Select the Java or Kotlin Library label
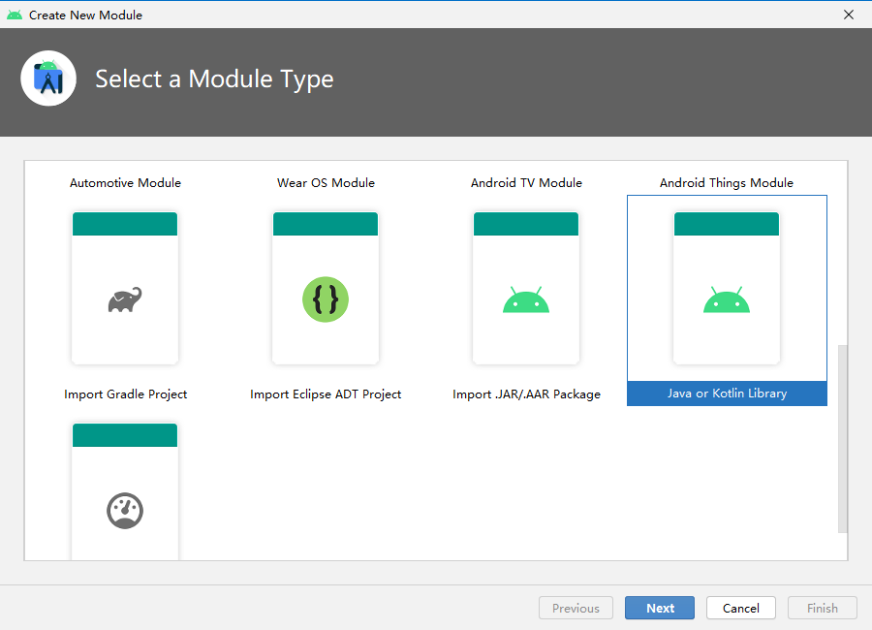Image resolution: width=872 pixels, height=630 pixels. pos(727,394)
